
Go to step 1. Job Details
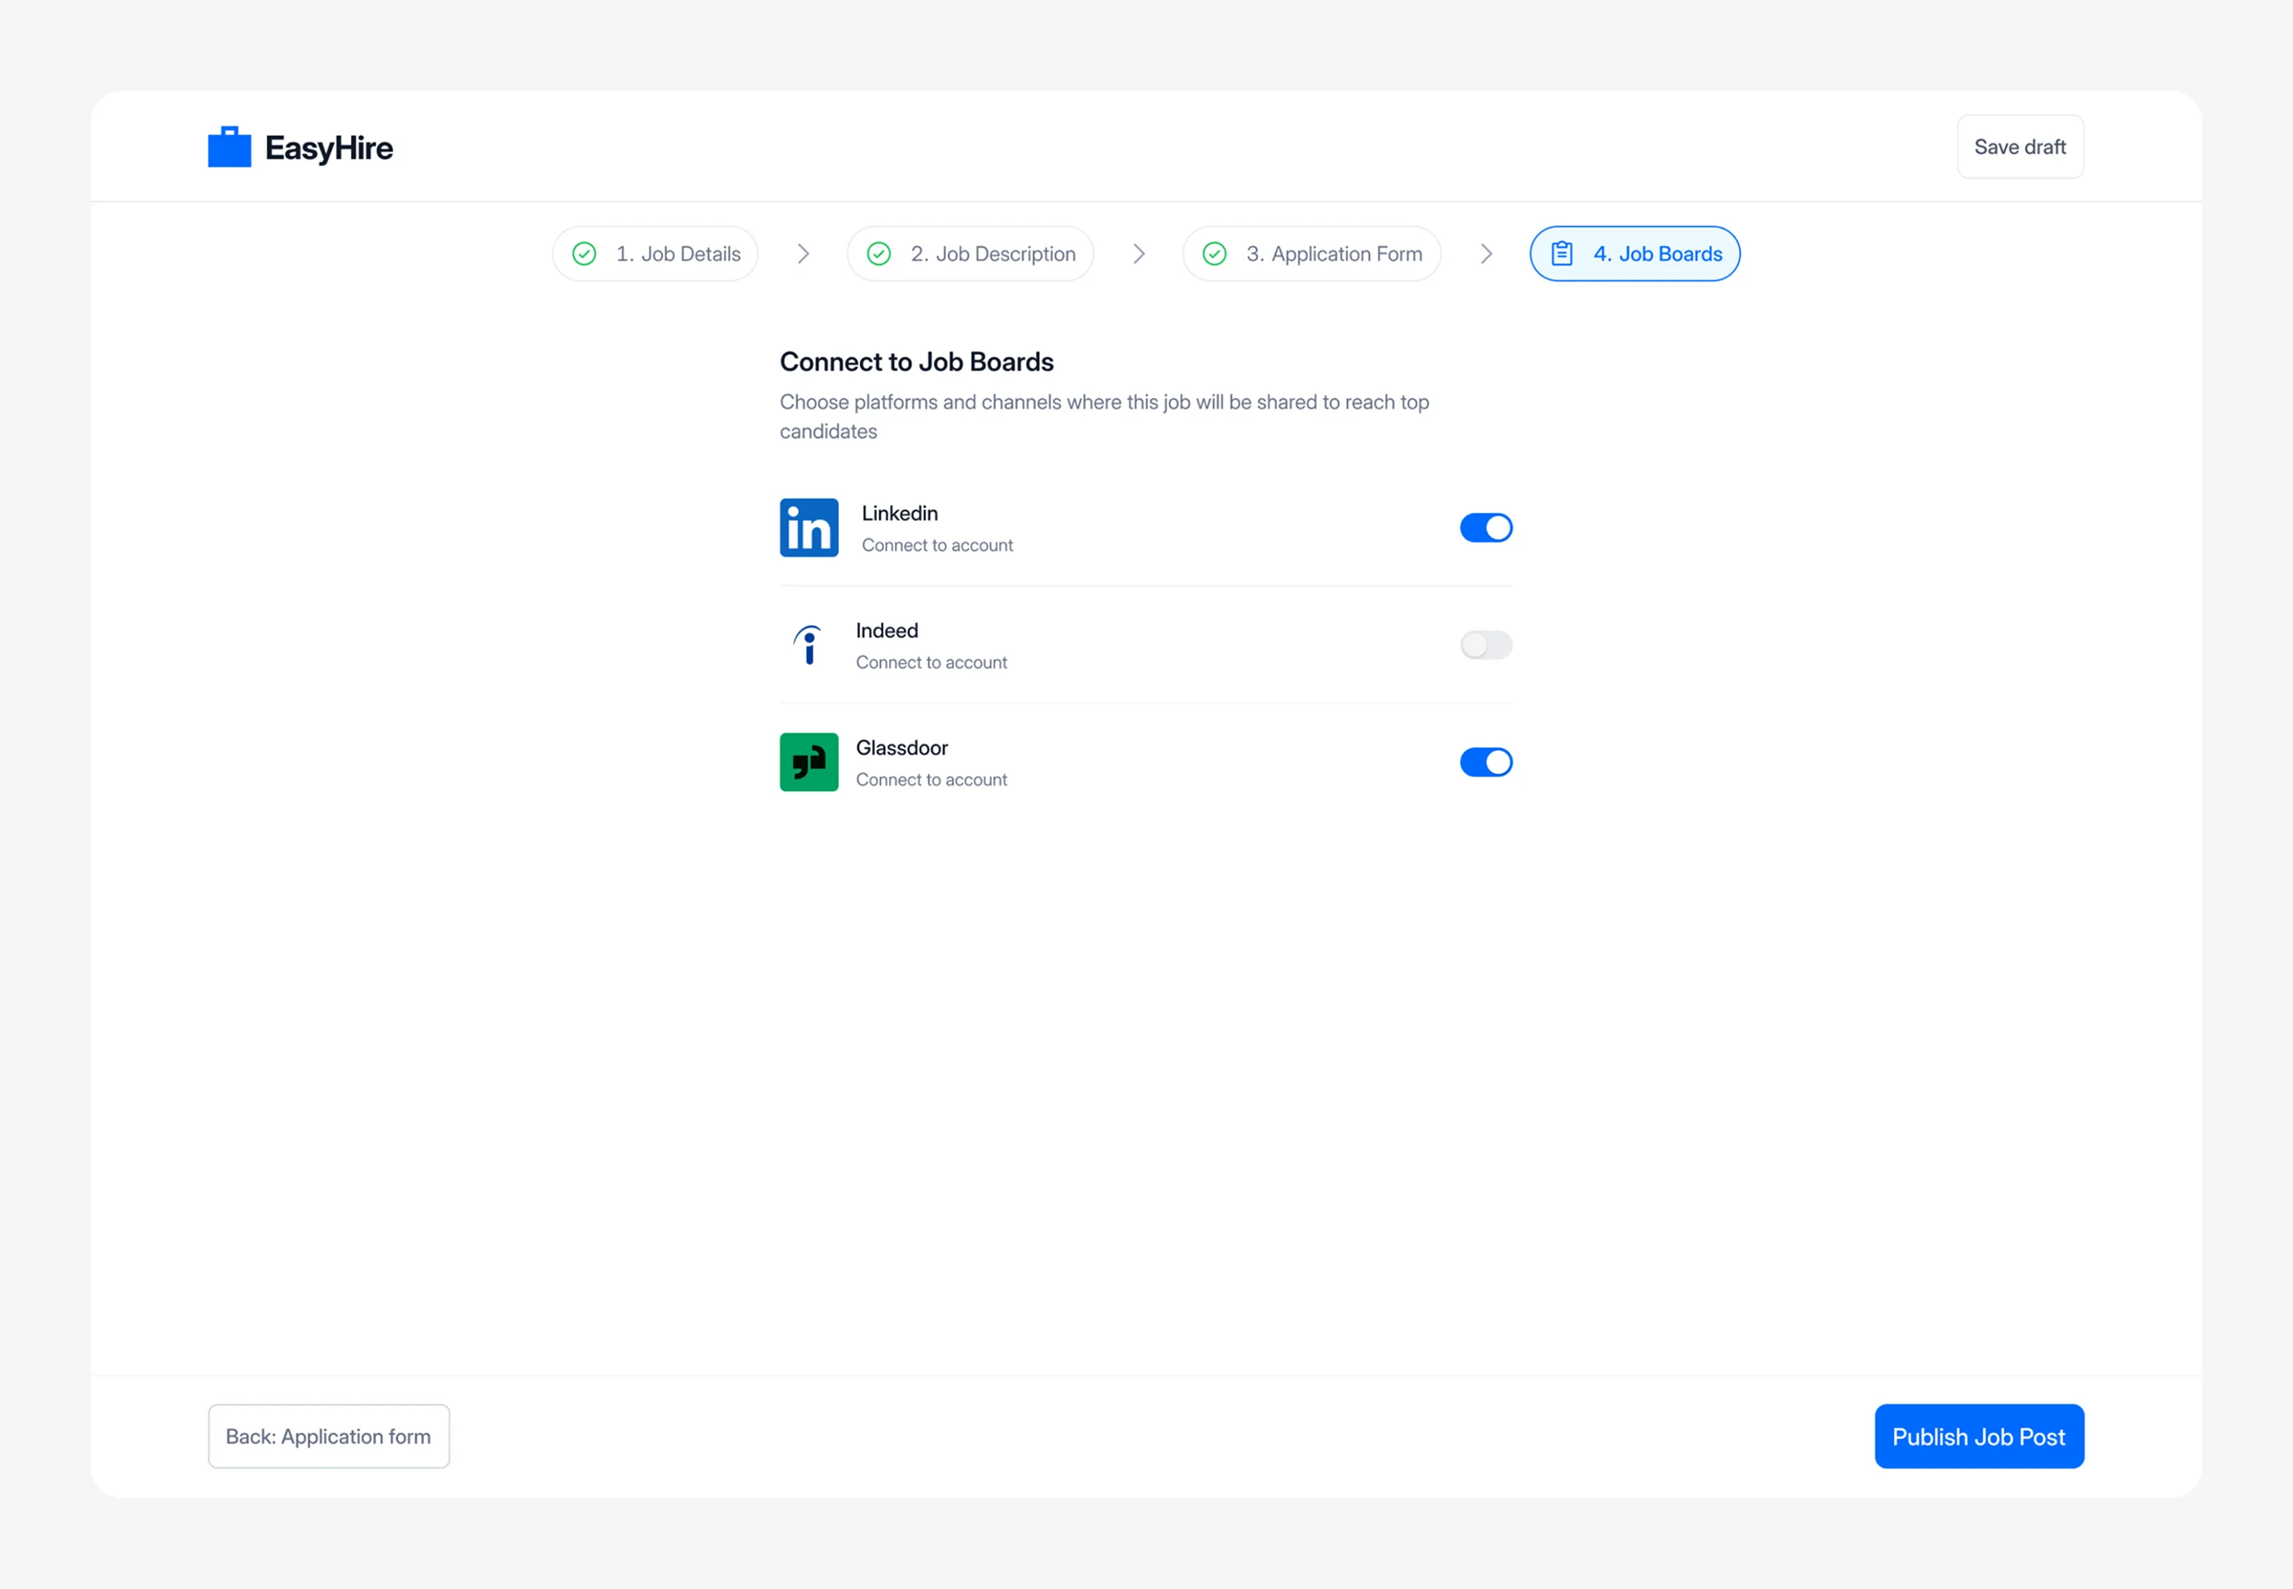(655, 254)
